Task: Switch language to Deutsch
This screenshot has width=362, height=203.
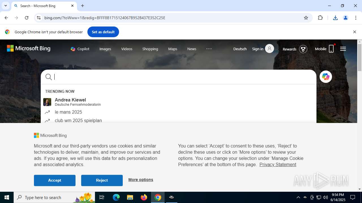Action: point(240,49)
